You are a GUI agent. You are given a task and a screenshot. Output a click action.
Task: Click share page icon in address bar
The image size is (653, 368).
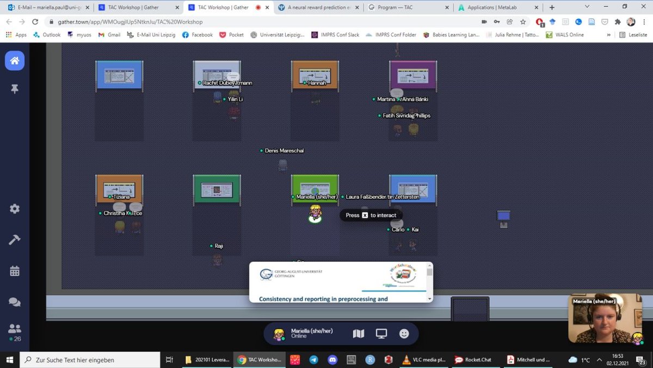510,22
